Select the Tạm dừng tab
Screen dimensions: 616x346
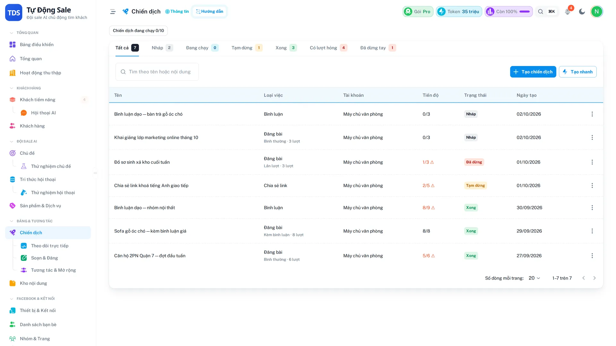(x=247, y=48)
